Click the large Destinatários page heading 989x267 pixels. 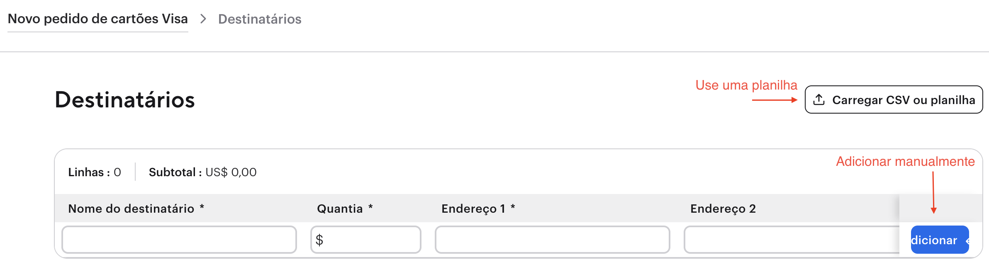click(125, 100)
